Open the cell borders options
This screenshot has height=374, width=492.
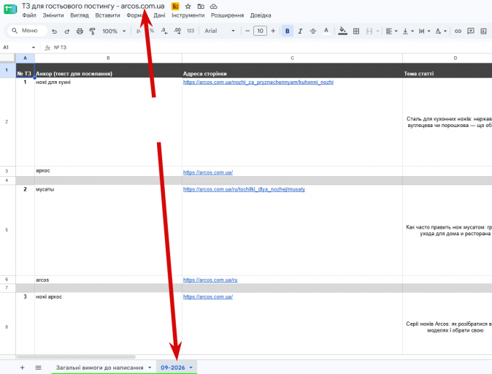(356, 31)
